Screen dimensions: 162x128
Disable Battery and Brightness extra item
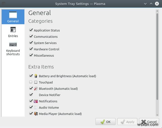[x=31, y=76]
